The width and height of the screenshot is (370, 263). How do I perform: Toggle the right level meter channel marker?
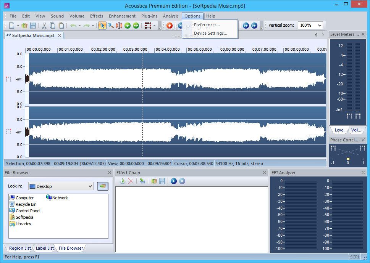[358, 116]
